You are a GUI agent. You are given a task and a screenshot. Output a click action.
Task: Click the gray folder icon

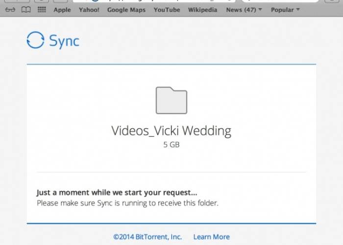tap(171, 100)
